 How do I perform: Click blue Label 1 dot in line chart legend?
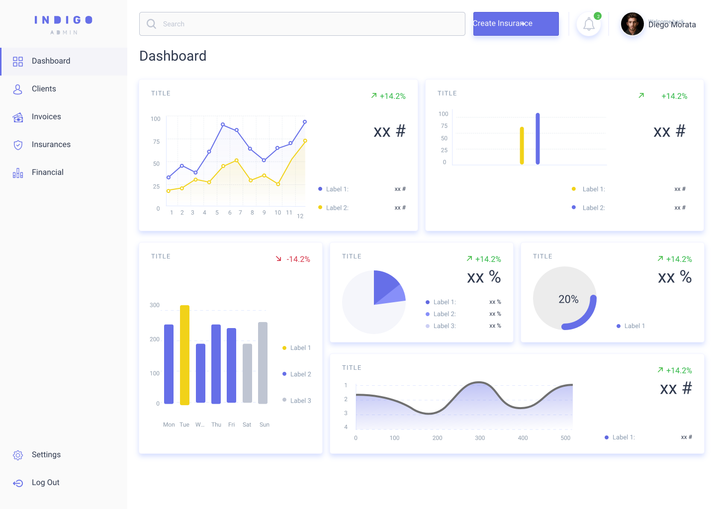(x=320, y=189)
